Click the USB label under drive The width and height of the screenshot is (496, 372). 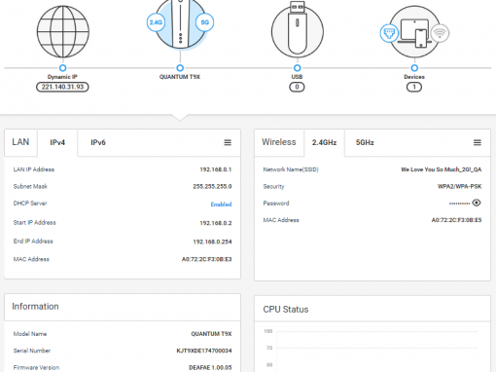[x=297, y=77]
